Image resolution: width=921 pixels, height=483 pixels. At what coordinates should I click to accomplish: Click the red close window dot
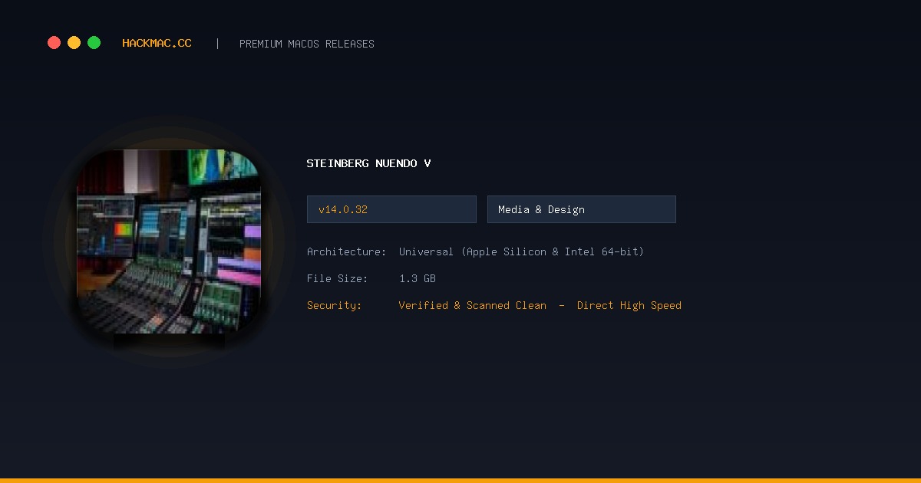tap(54, 43)
